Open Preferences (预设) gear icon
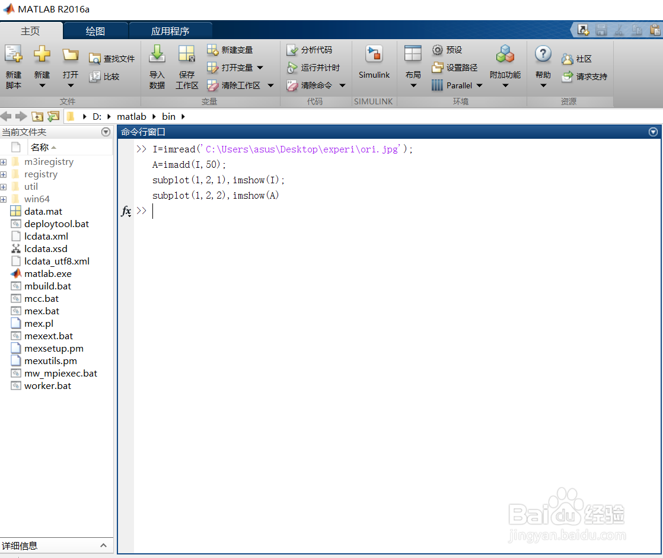 [438, 50]
